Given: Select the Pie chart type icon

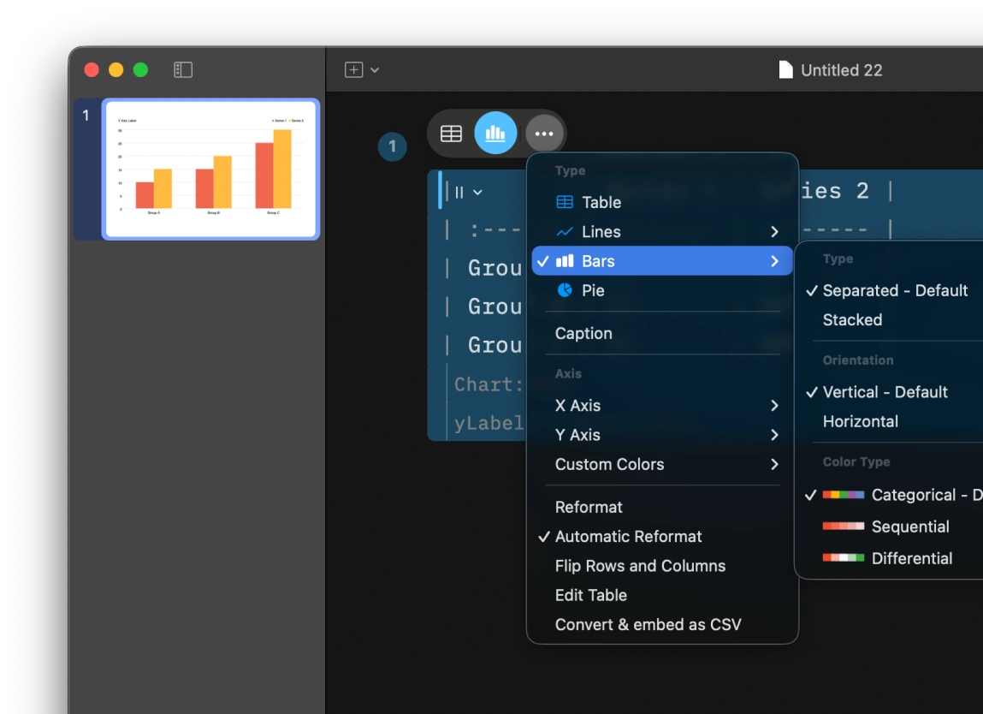Looking at the screenshot, I should click(x=563, y=289).
